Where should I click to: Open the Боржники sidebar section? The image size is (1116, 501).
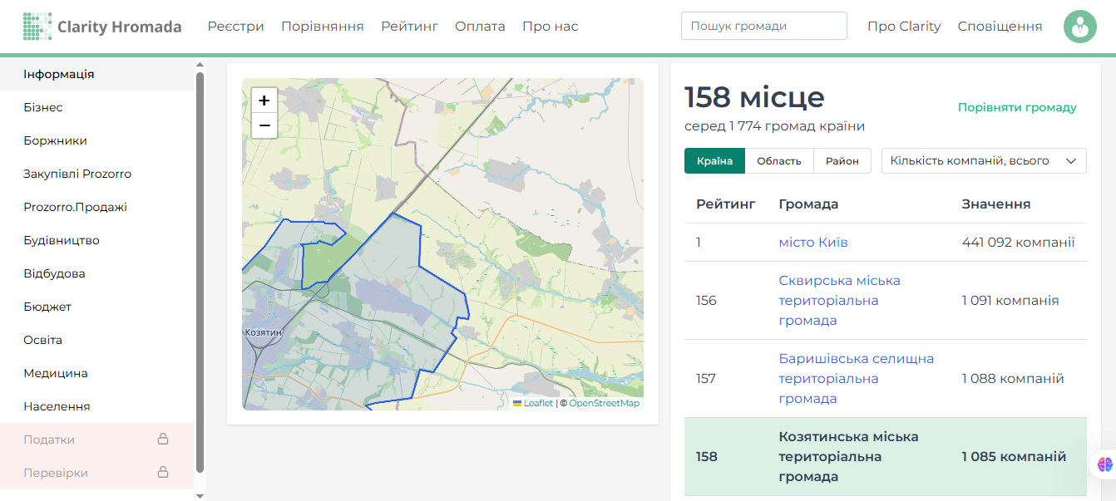pyautogui.click(x=96, y=140)
